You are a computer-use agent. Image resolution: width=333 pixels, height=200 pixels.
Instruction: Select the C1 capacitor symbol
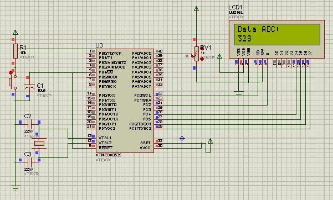click(x=29, y=86)
